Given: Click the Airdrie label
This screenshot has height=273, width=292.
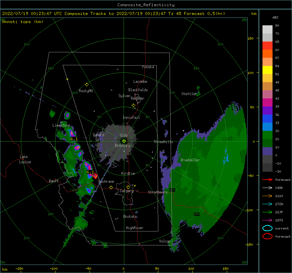Looking at the screenshot, I should 128,173.
